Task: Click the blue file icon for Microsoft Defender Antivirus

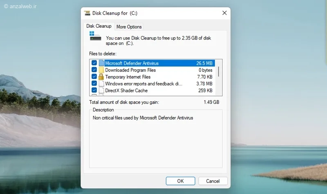Action: click(x=101, y=63)
